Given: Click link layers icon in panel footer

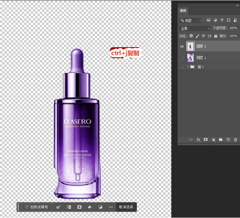Looking at the screenshot, I should point(191,140).
